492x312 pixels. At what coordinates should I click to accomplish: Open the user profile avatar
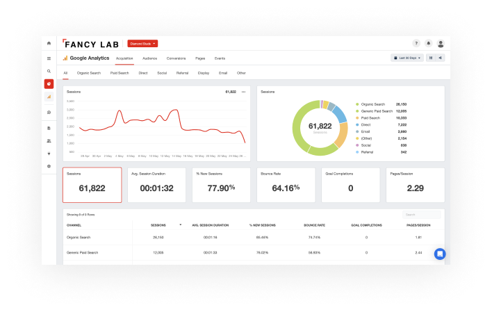[441, 44]
